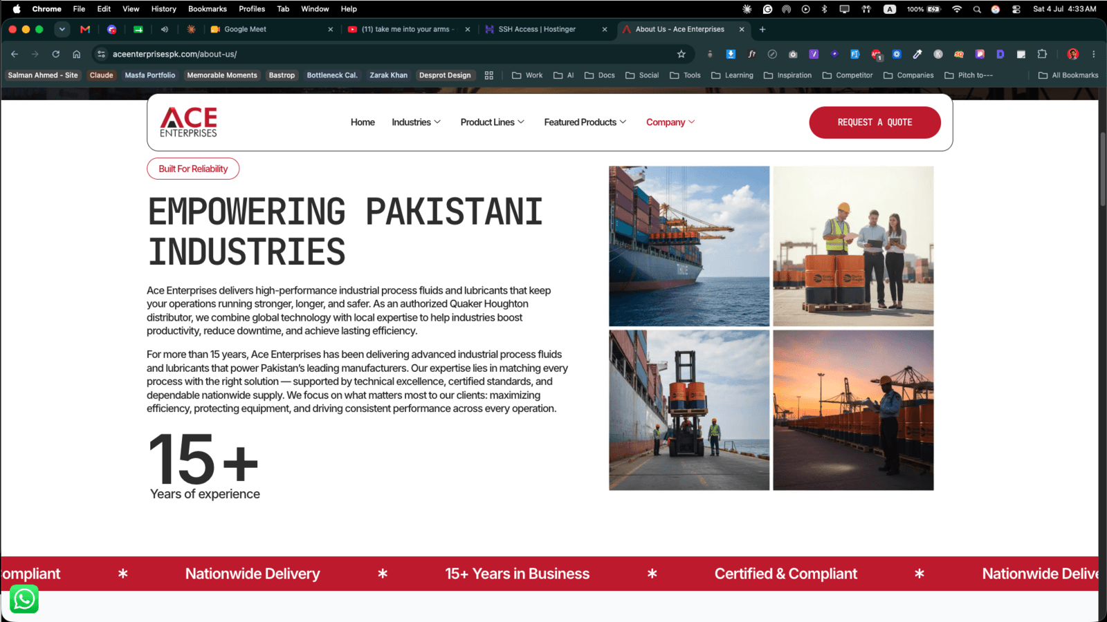Viewport: 1107px width, 622px height.
Task: Click the Ace Enterprises logo
Action: click(x=188, y=122)
